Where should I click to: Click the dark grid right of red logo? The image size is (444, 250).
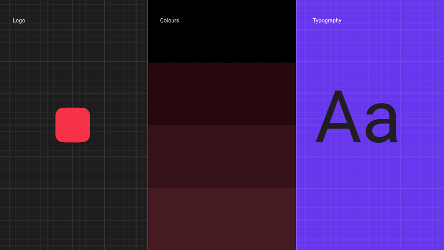(x=119, y=125)
